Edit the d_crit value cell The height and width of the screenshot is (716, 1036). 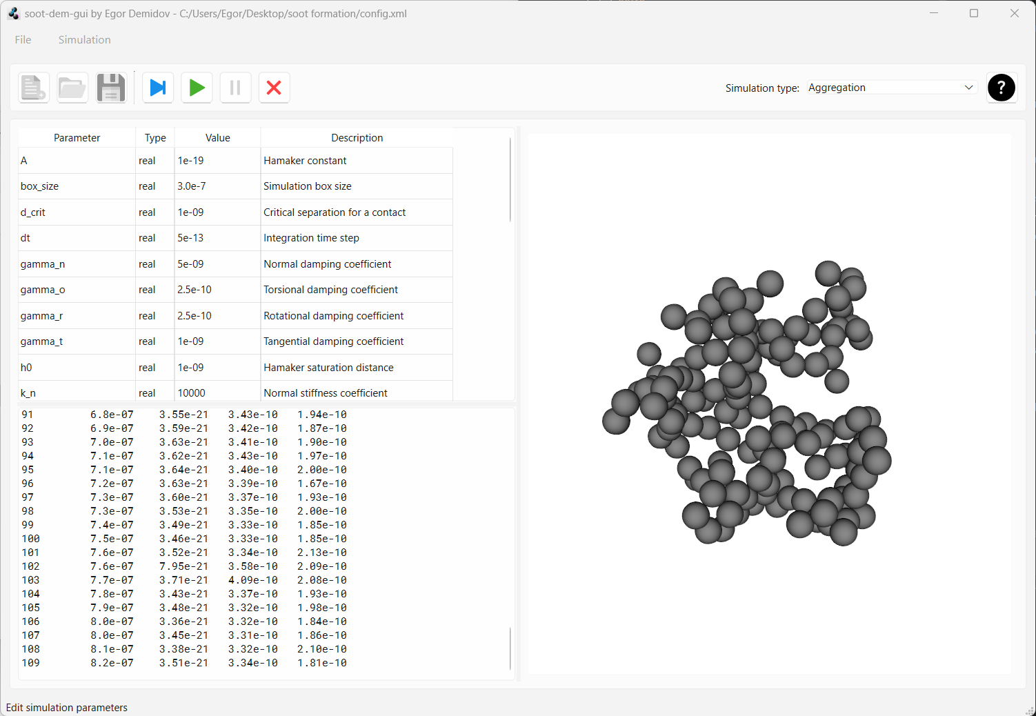click(217, 212)
